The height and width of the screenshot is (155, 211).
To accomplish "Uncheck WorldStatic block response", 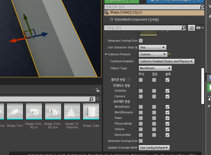I will coord(167,107).
